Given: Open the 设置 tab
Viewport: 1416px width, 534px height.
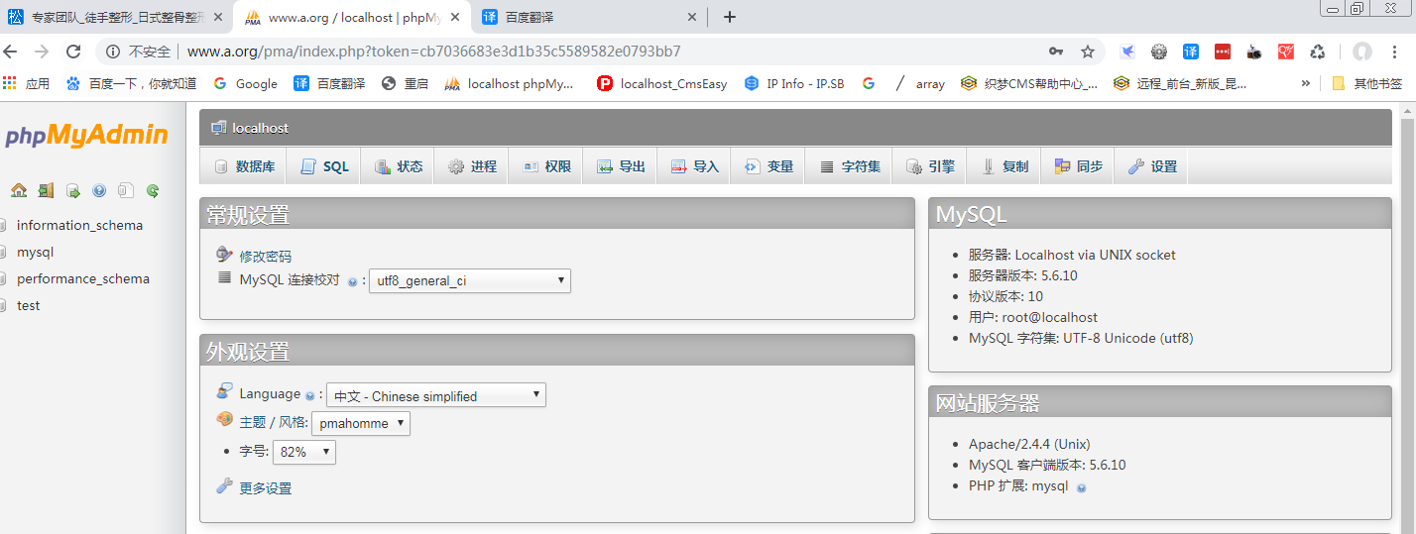Looking at the screenshot, I should pos(1151,166).
